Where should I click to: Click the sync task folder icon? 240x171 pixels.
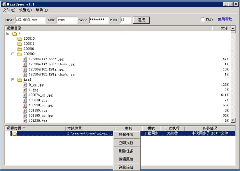[15, 133]
